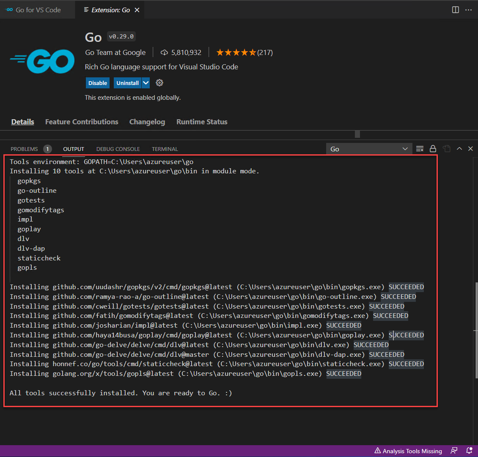478x457 pixels.
Task: Split the editor to the right
Action: point(456,10)
